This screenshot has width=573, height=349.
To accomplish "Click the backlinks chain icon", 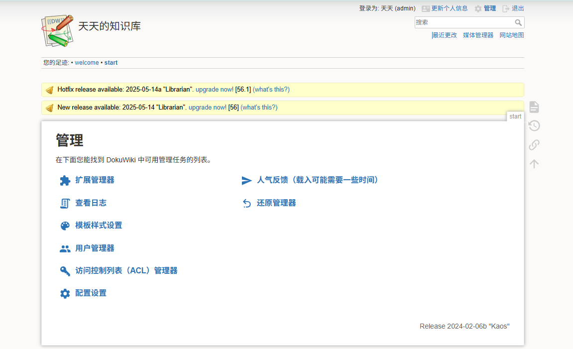I will 534,145.
